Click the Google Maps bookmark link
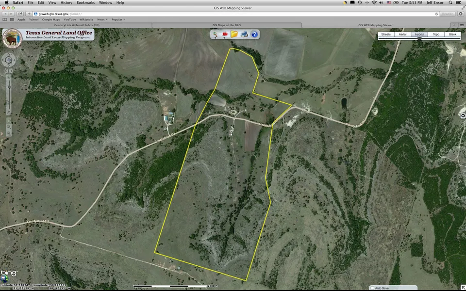This screenshot has width=466, height=291. (50, 19)
